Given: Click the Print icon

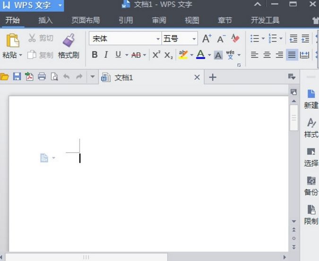Looking at the screenshot, I should [42, 77].
